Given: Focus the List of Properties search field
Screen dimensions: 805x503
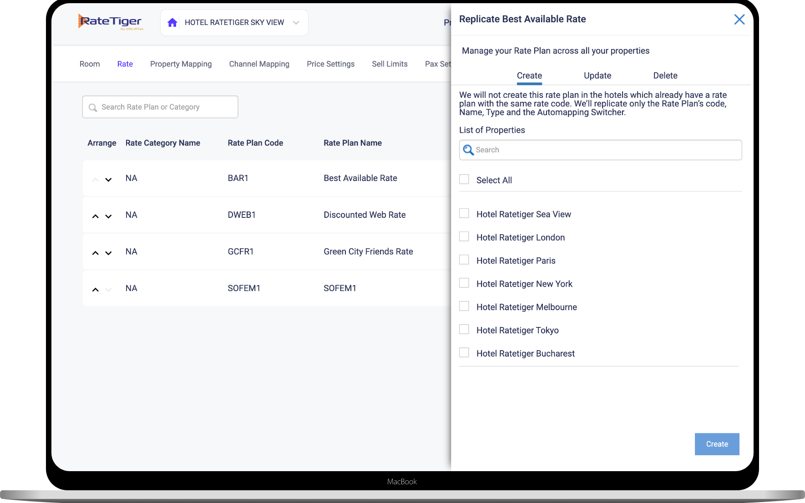Looking at the screenshot, I should coord(601,150).
